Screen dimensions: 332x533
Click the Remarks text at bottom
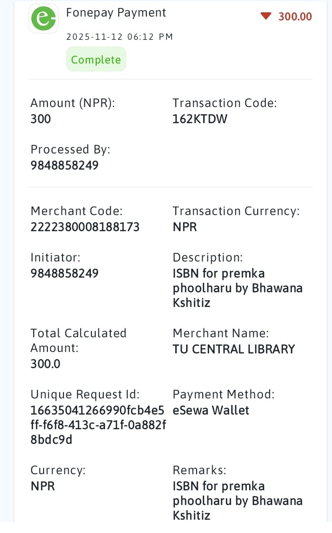coord(237,500)
